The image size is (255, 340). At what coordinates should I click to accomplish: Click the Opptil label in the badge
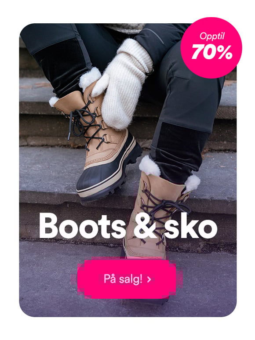212,36
